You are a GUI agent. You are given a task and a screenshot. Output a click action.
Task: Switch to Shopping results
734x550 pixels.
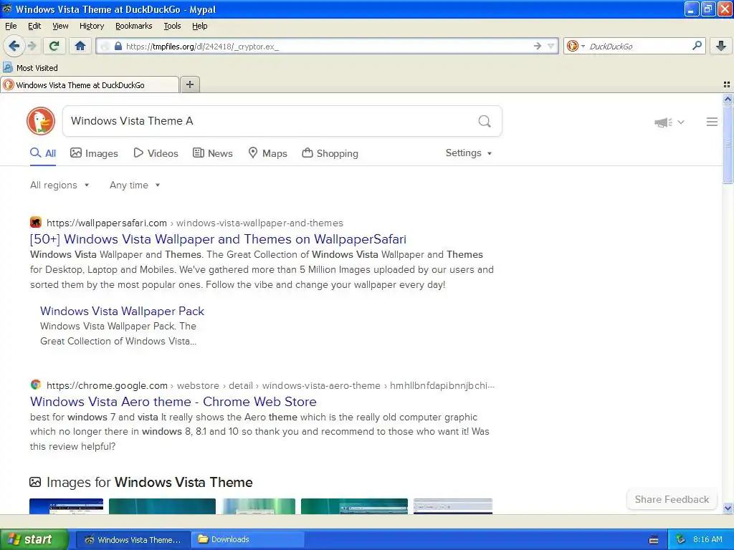330,153
